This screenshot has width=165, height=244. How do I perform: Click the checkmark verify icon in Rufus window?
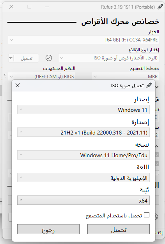49,58
